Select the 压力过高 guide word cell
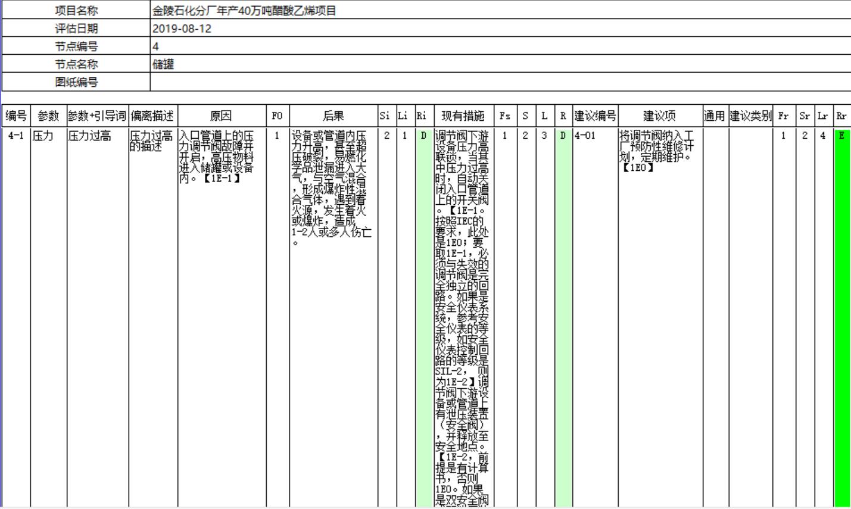The image size is (851, 509). [x=98, y=317]
